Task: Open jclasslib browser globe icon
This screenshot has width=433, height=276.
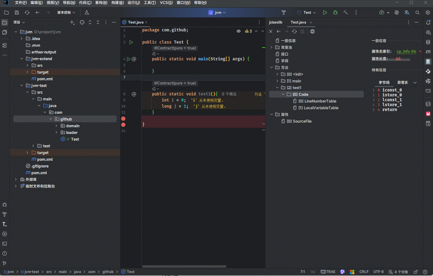Action: tap(312, 31)
